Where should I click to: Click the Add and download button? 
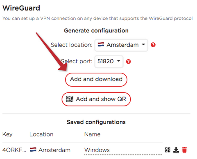pyautogui.click(x=96, y=80)
